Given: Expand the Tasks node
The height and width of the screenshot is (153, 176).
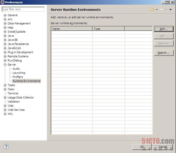Looking at the screenshot, I should tap(5, 85).
